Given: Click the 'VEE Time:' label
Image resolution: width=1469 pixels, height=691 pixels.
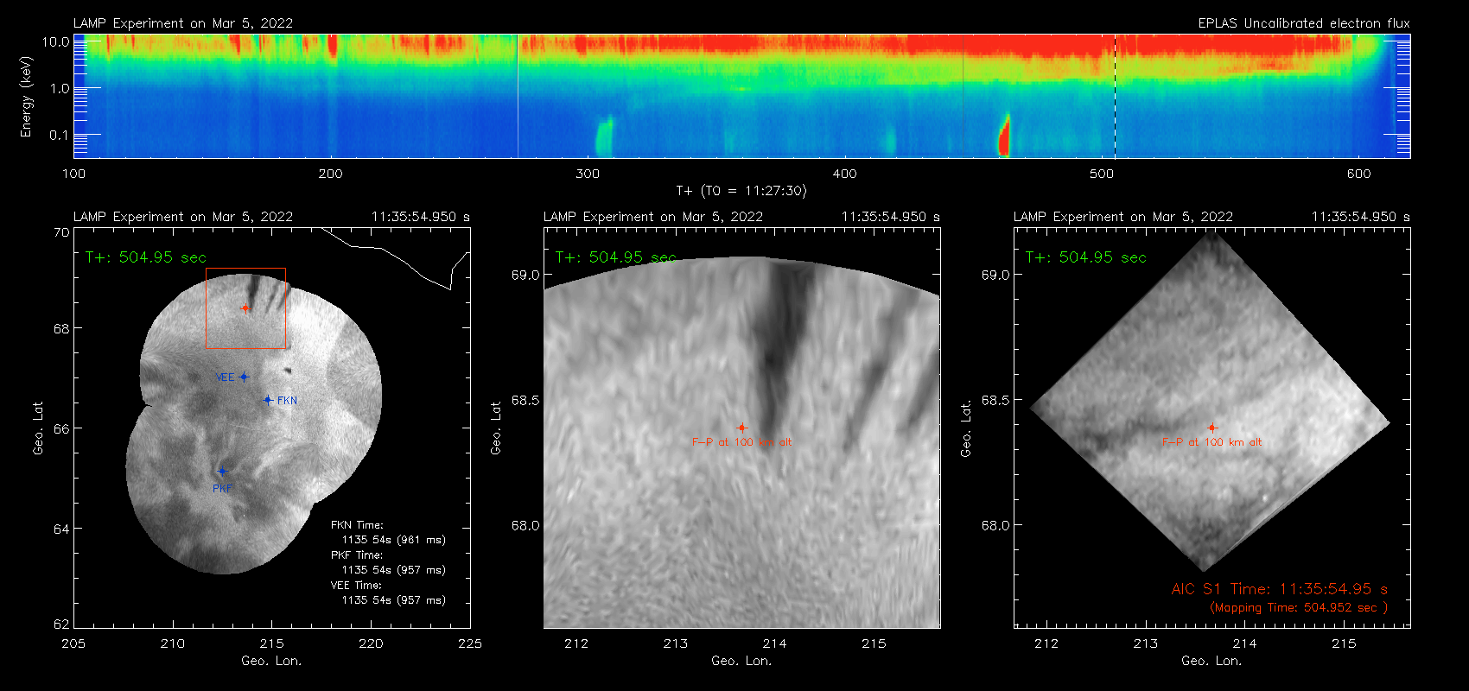Looking at the screenshot, I should 357,586.
